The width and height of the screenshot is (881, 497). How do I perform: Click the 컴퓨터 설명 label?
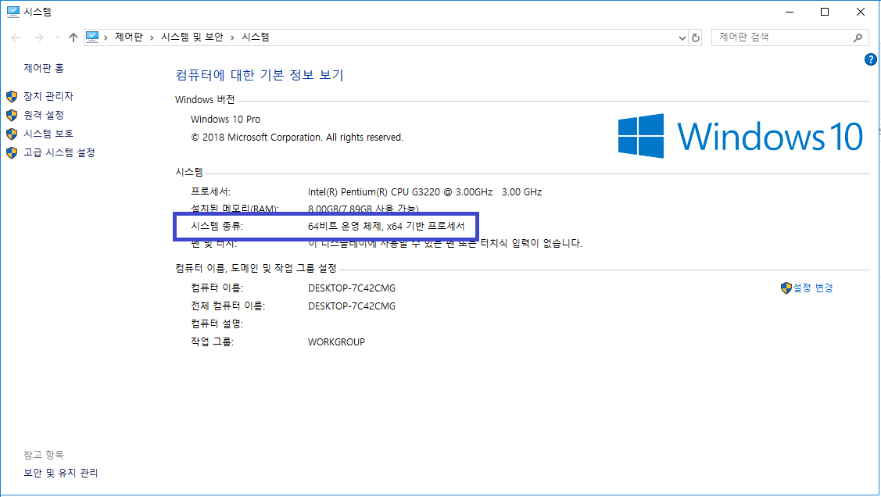coord(217,324)
